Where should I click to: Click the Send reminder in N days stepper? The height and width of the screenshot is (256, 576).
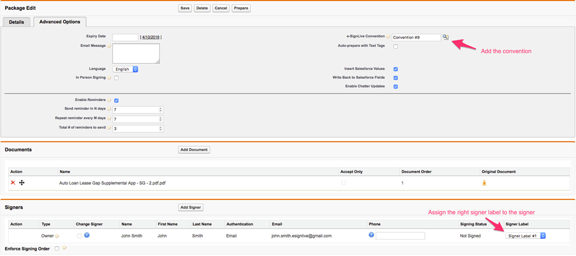click(x=160, y=110)
